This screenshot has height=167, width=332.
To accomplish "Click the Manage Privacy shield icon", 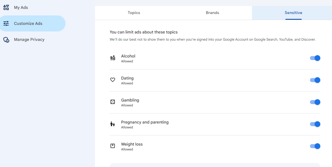I will point(6,39).
